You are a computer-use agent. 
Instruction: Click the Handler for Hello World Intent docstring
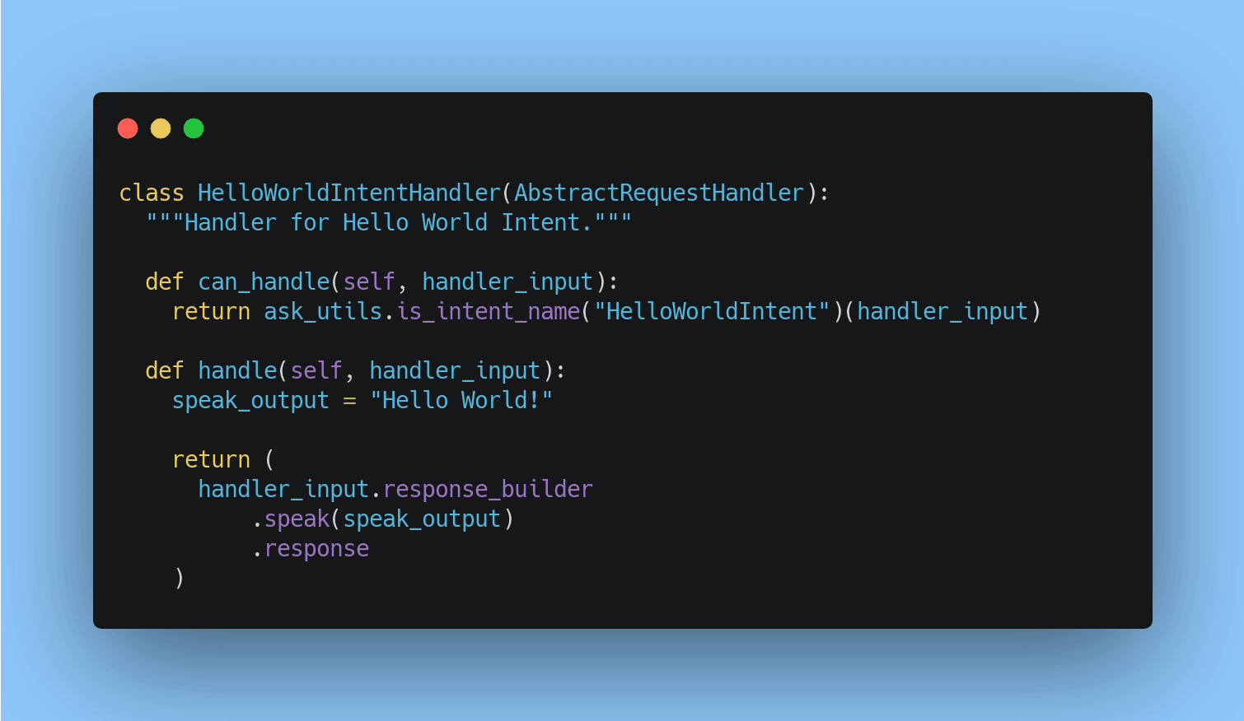coord(389,223)
